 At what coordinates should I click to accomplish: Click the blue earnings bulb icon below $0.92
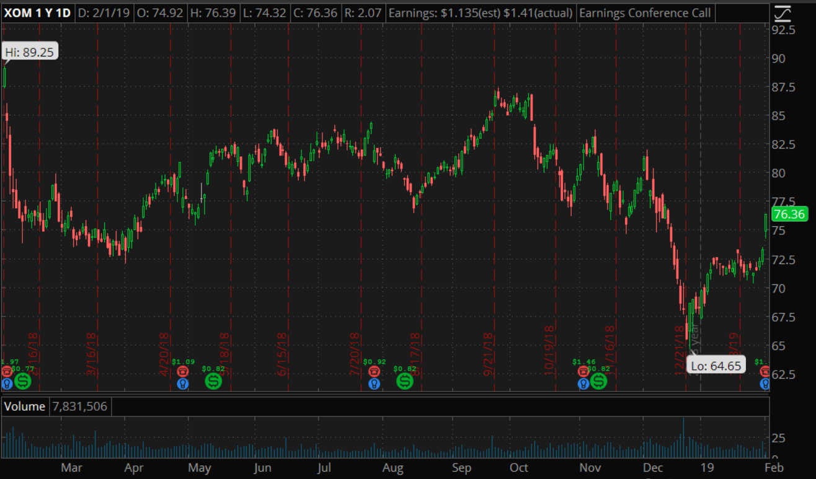point(374,384)
